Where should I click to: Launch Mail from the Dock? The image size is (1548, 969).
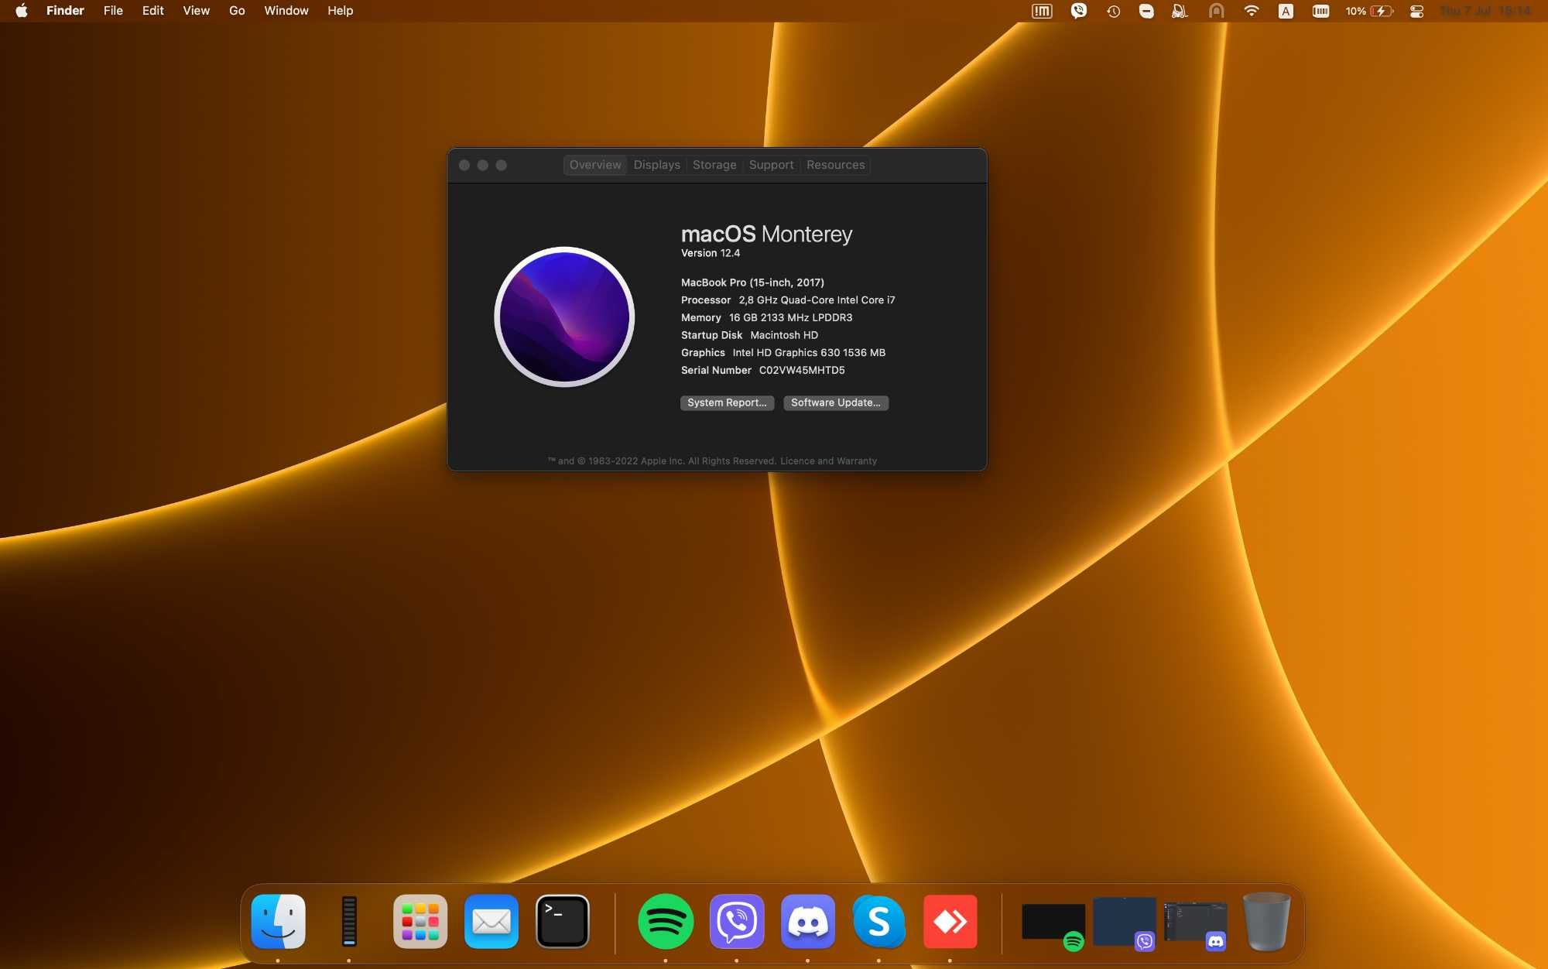[x=491, y=921]
